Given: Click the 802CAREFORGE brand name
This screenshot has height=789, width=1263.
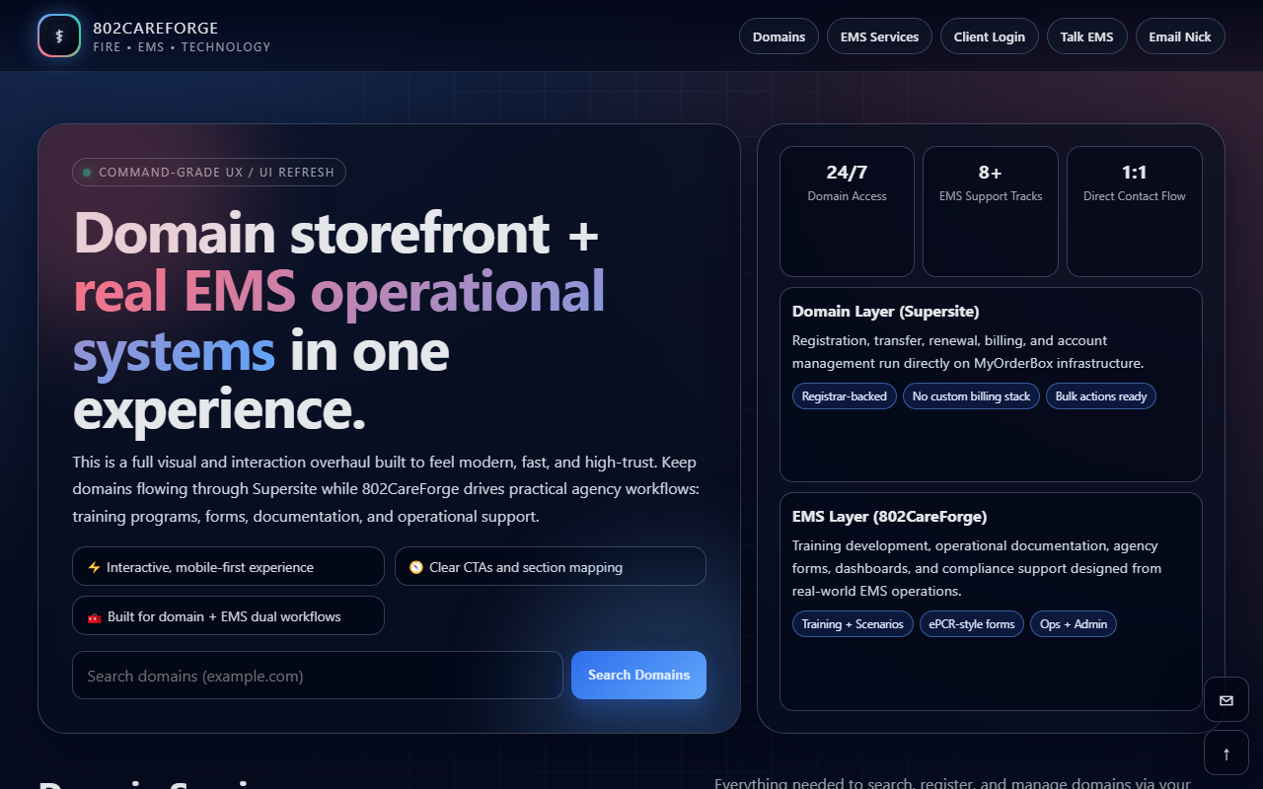Looking at the screenshot, I should coord(156,28).
